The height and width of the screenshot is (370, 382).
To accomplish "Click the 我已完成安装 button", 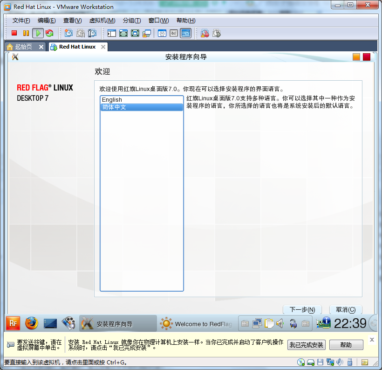I will click(306, 345).
